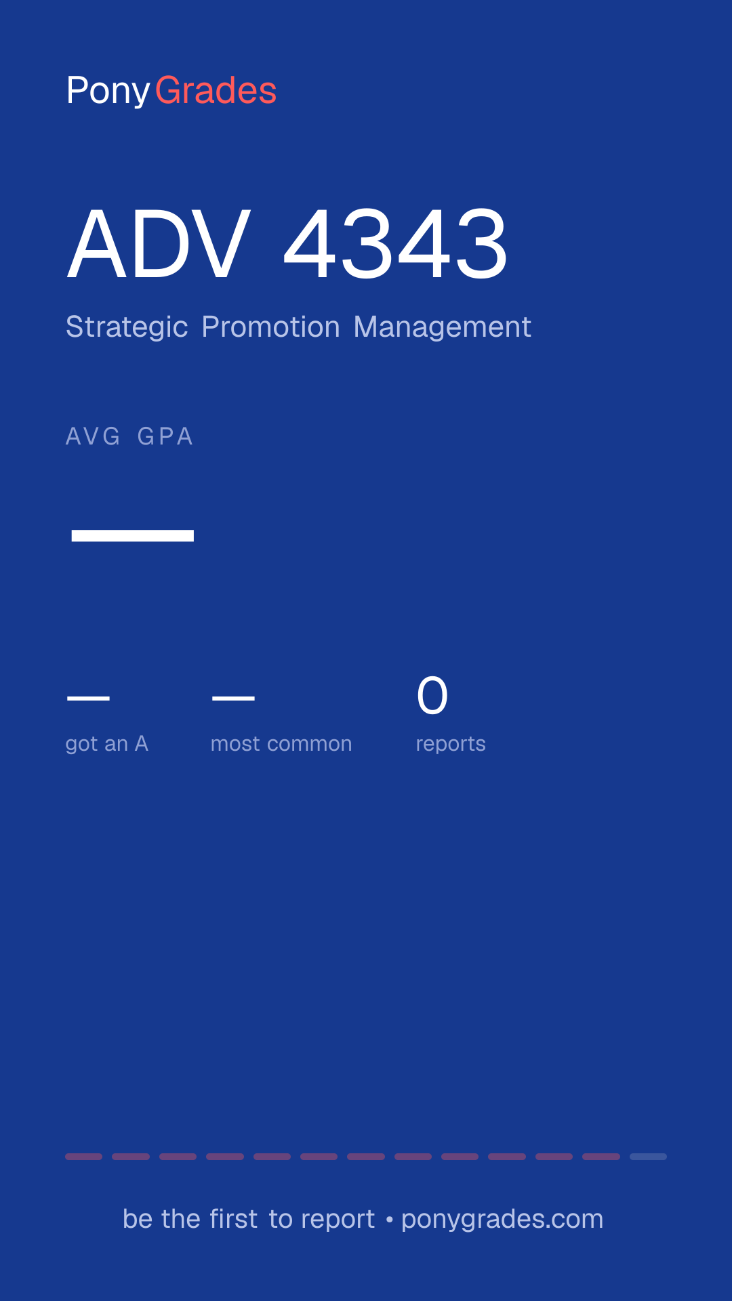The image size is (732, 1301).
Task: Click the Strategic Promotion Management subtitle
Action: pos(298,327)
